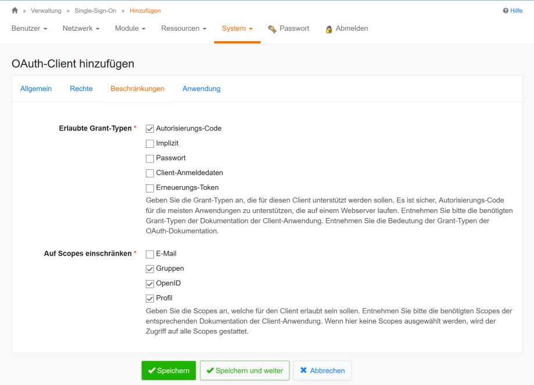Tick the Erneuerungs-Token checkbox
The width and height of the screenshot is (534, 385).
click(150, 188)
